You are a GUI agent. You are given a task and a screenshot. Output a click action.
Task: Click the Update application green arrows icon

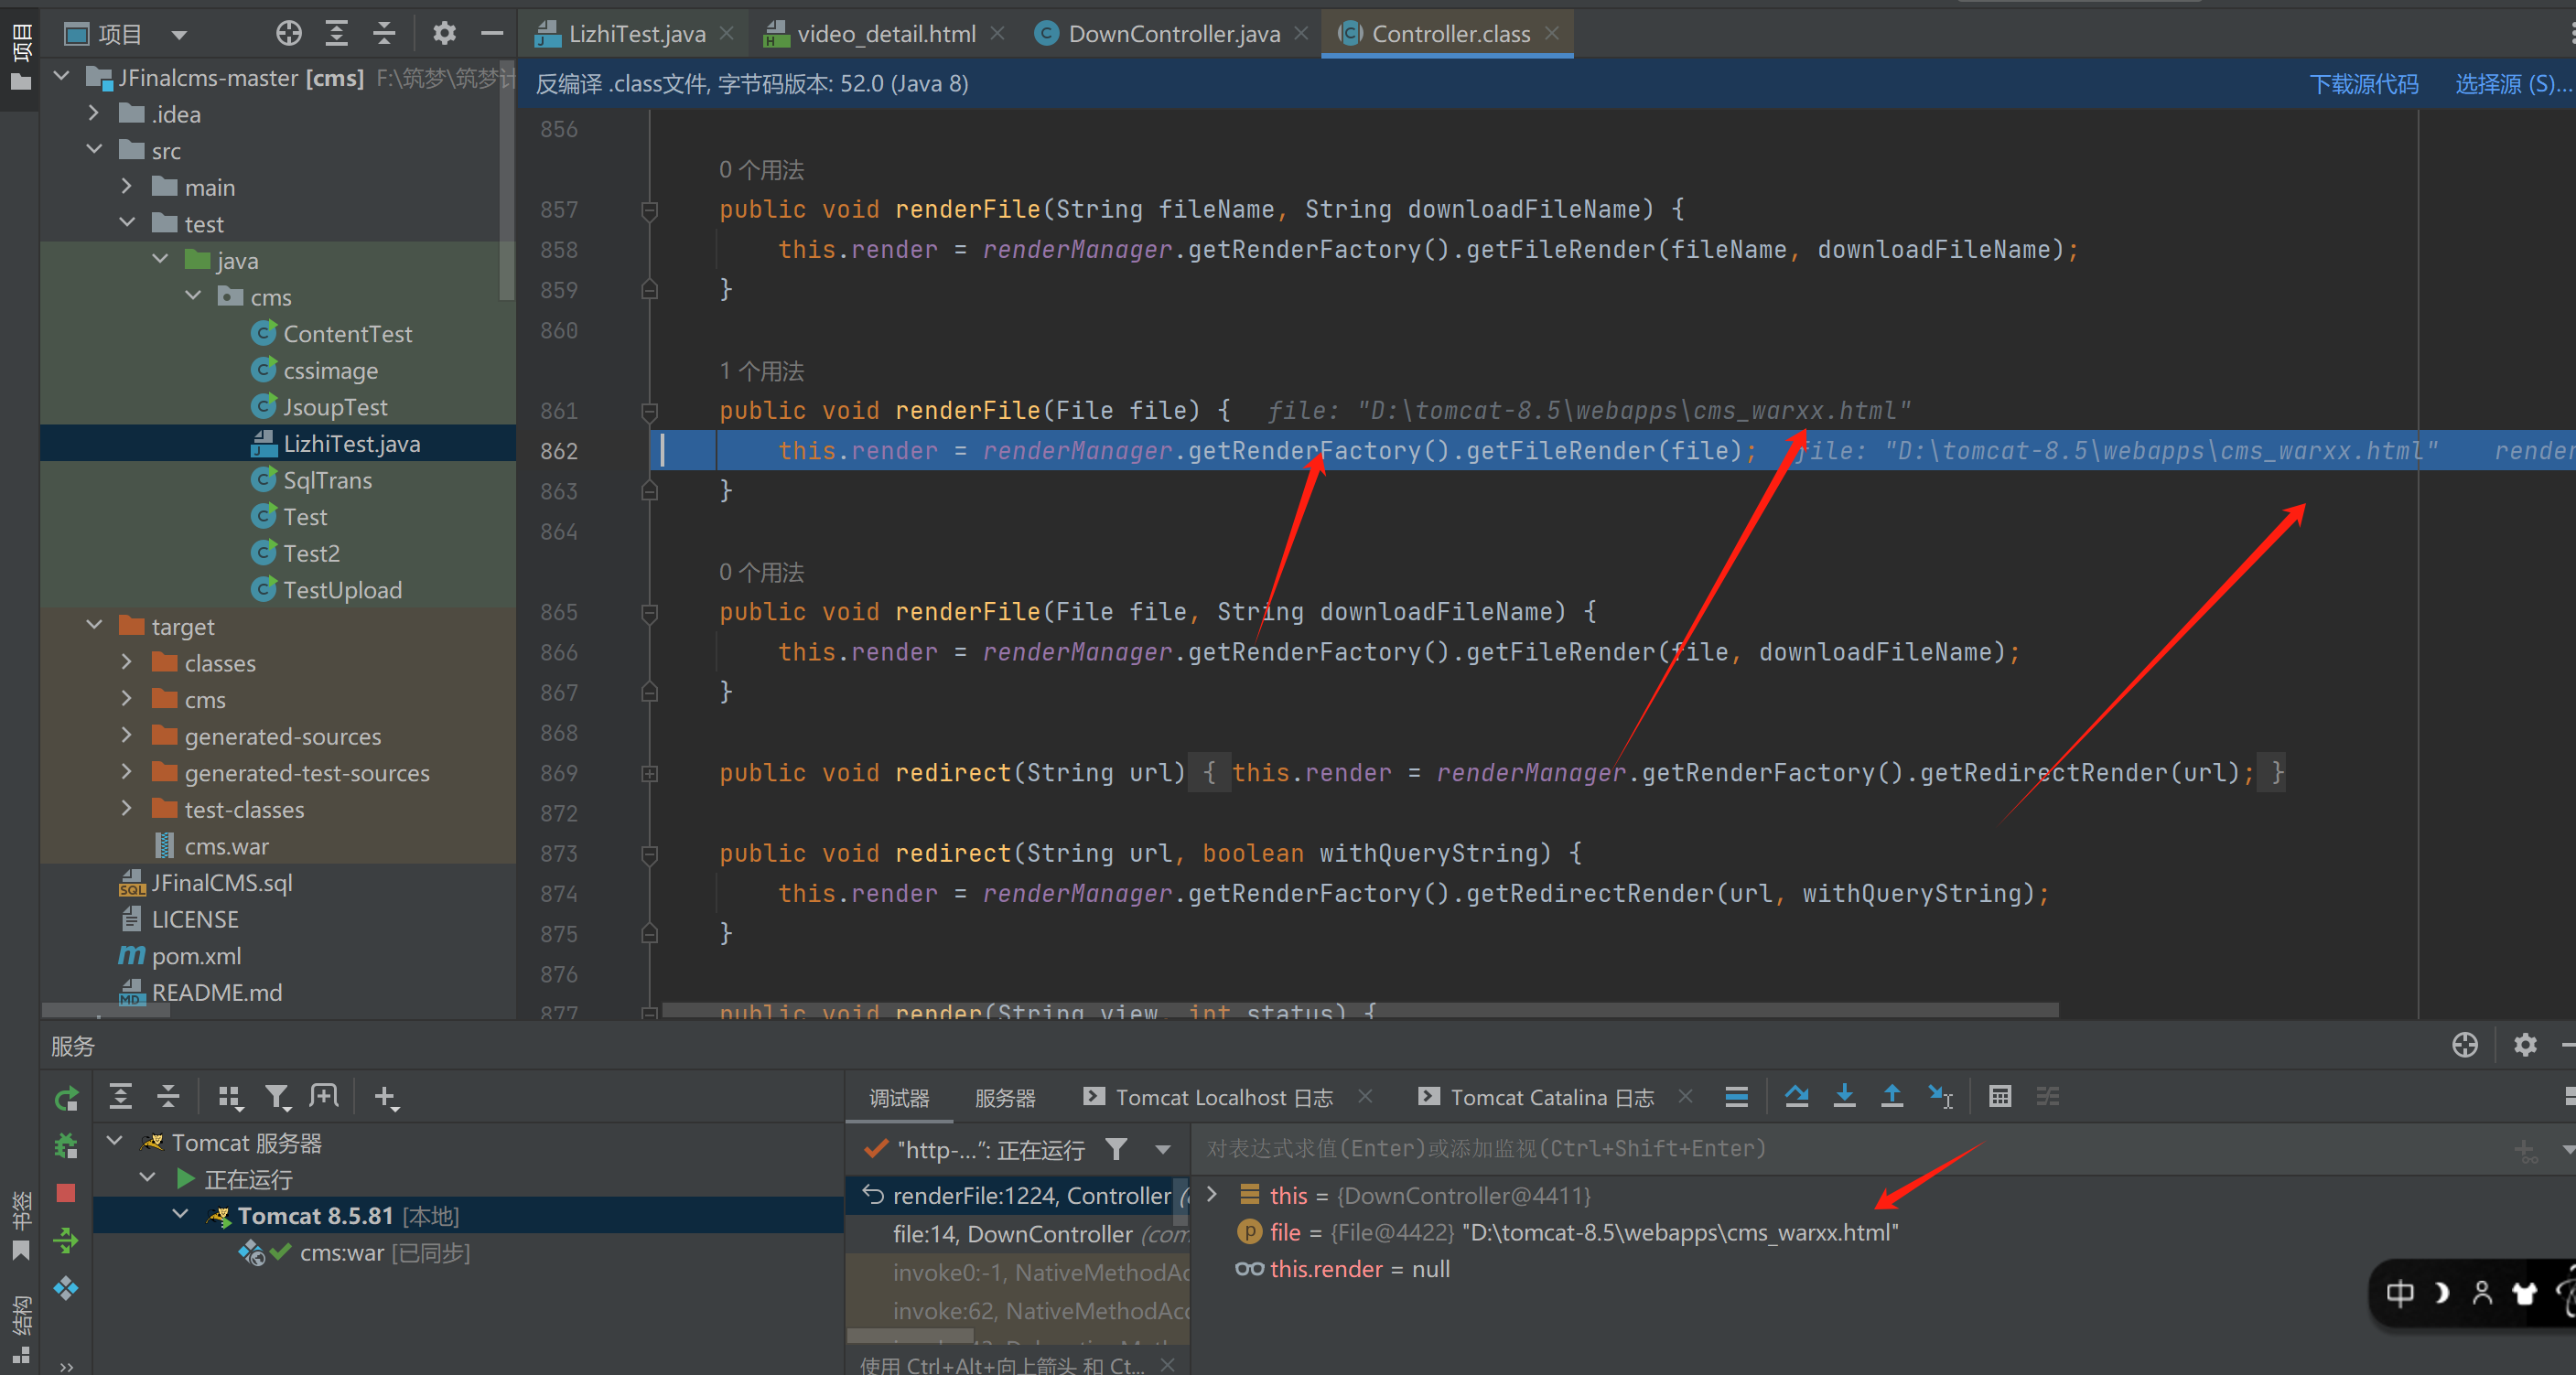pos(66,1240)
